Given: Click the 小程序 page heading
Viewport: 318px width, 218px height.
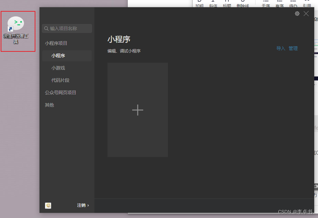Looking at the screenshot, I should click(119, 39).
